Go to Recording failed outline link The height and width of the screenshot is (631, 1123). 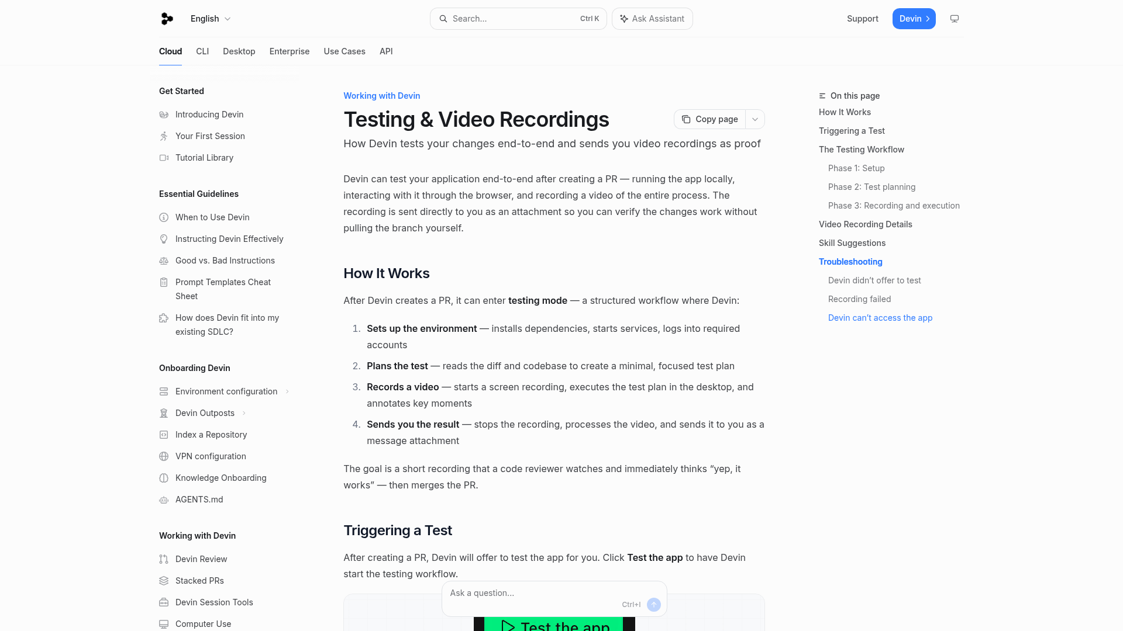pyautogui.click(x=860, y=299)
